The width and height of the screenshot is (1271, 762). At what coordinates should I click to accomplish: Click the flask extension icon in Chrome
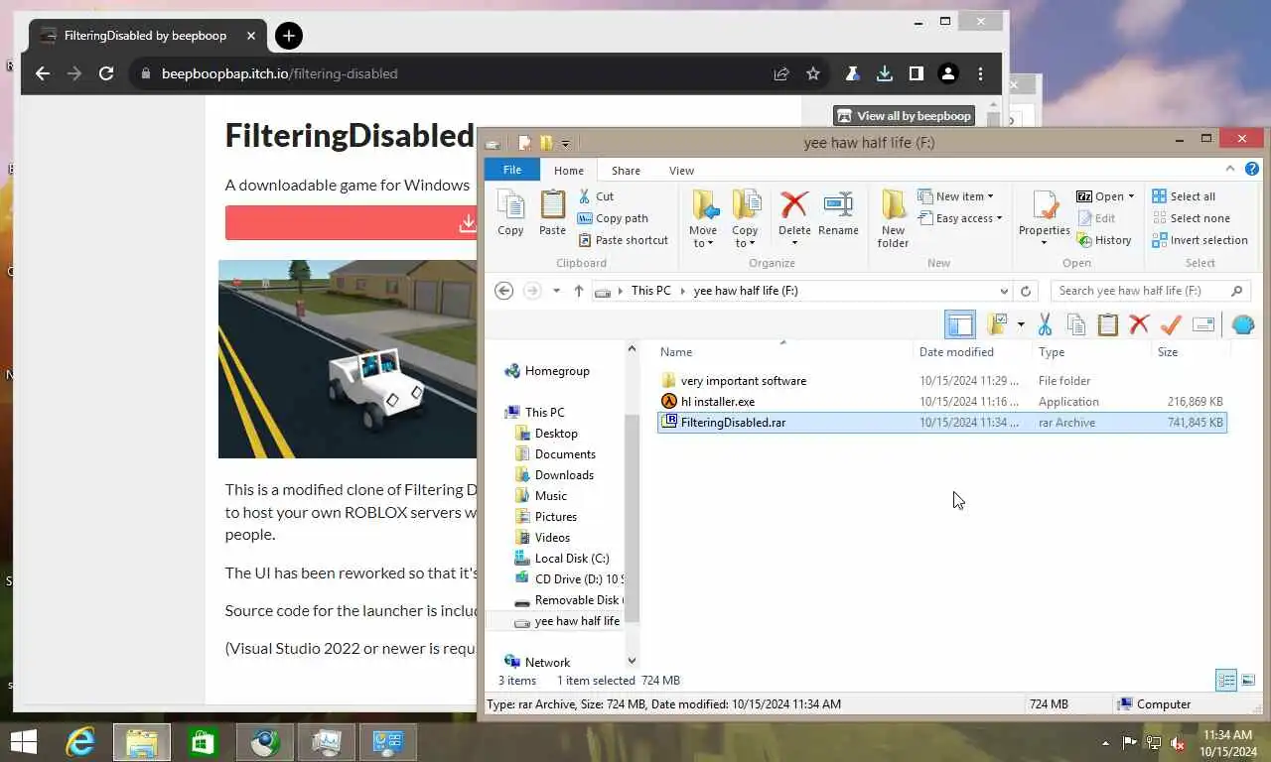(852, 73)
